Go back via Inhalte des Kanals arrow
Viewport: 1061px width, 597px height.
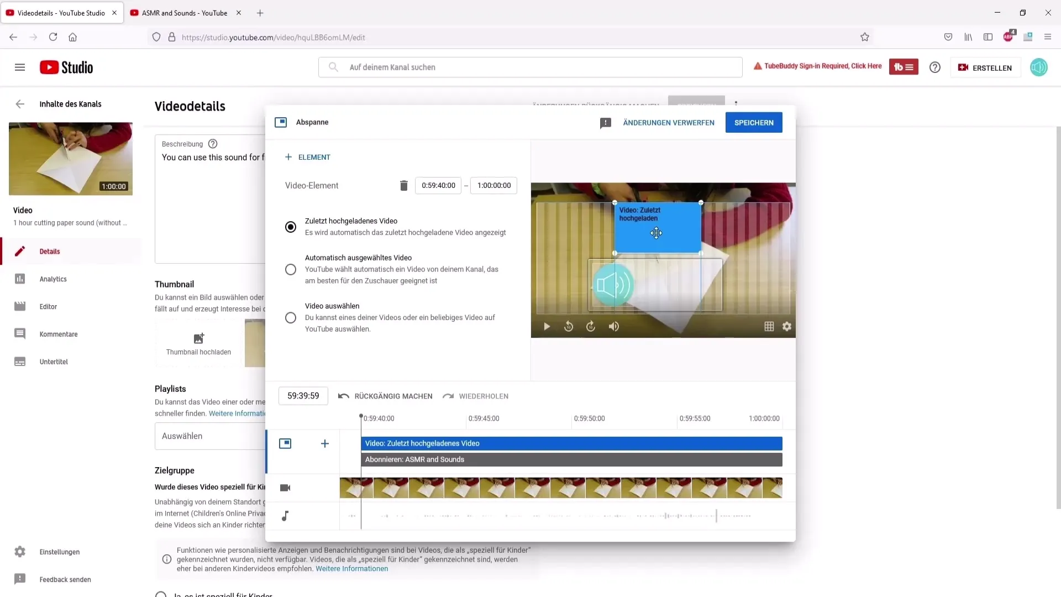click(x=20, y=104)
